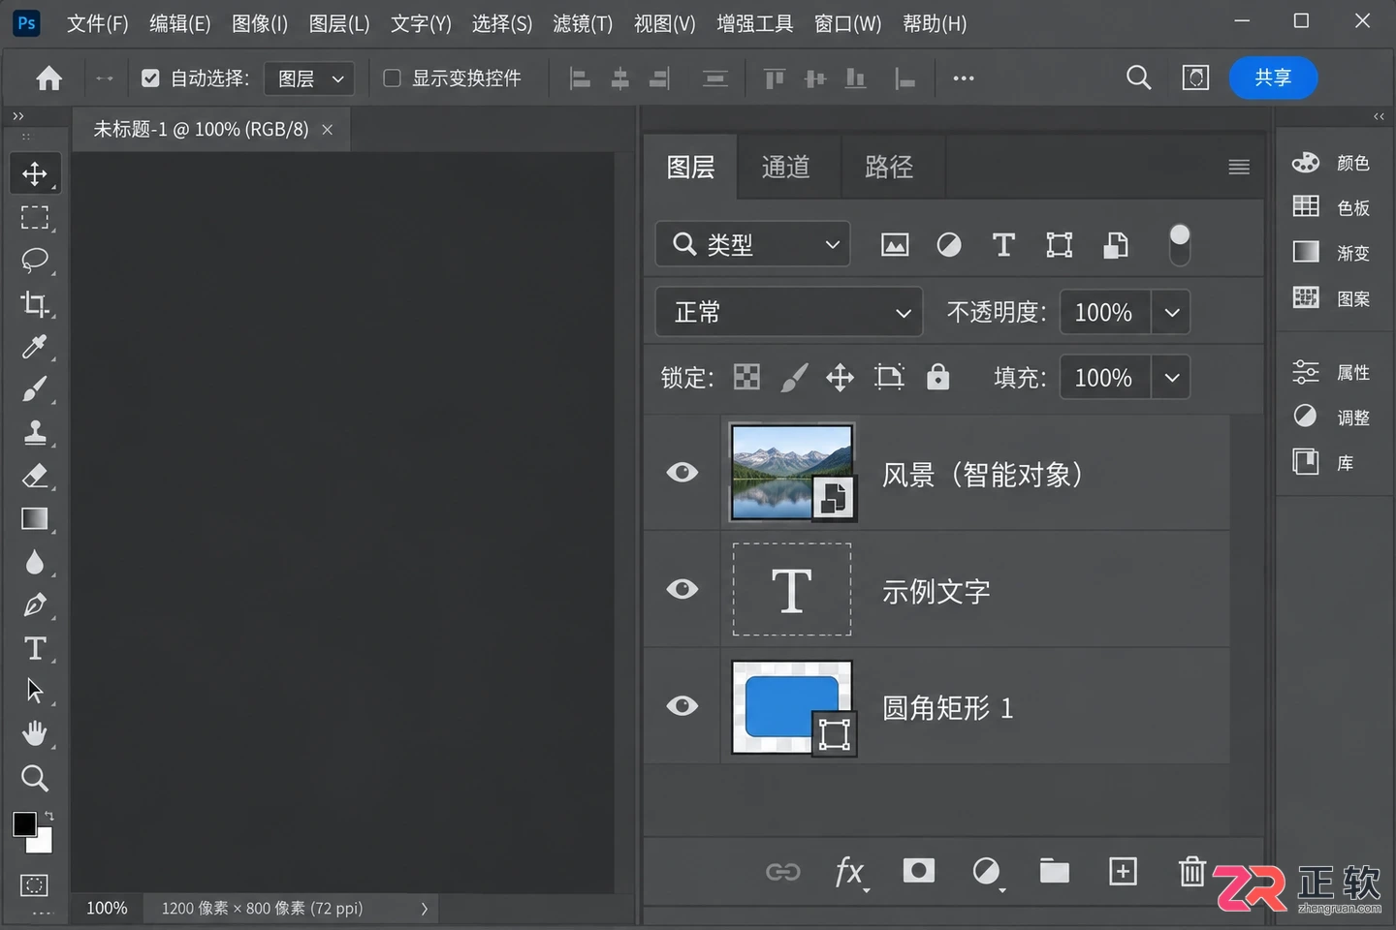This screenshot has width=1396, height=930.
Task: Click the Home icon
Action: pos(48,78)
